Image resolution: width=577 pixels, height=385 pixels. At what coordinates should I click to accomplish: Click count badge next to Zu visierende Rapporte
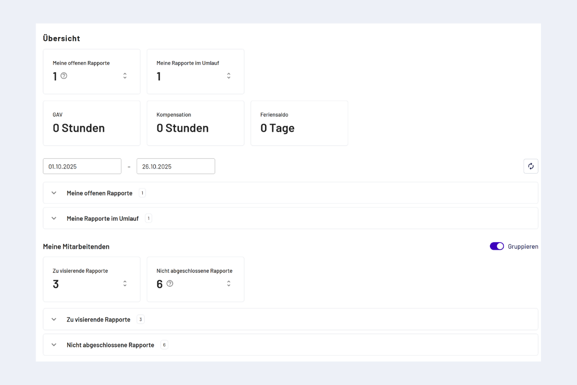(140, 320)
